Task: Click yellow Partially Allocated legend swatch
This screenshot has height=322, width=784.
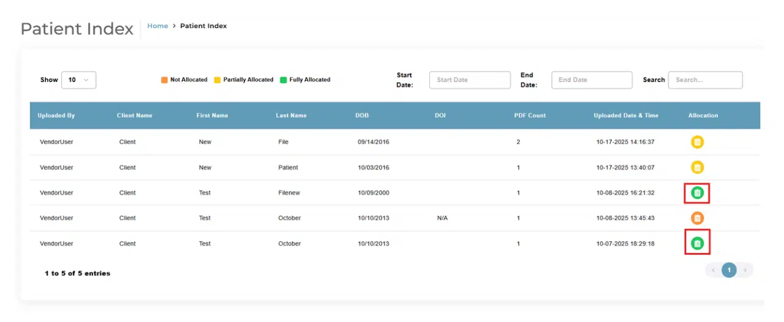Action: coord(217,80)
